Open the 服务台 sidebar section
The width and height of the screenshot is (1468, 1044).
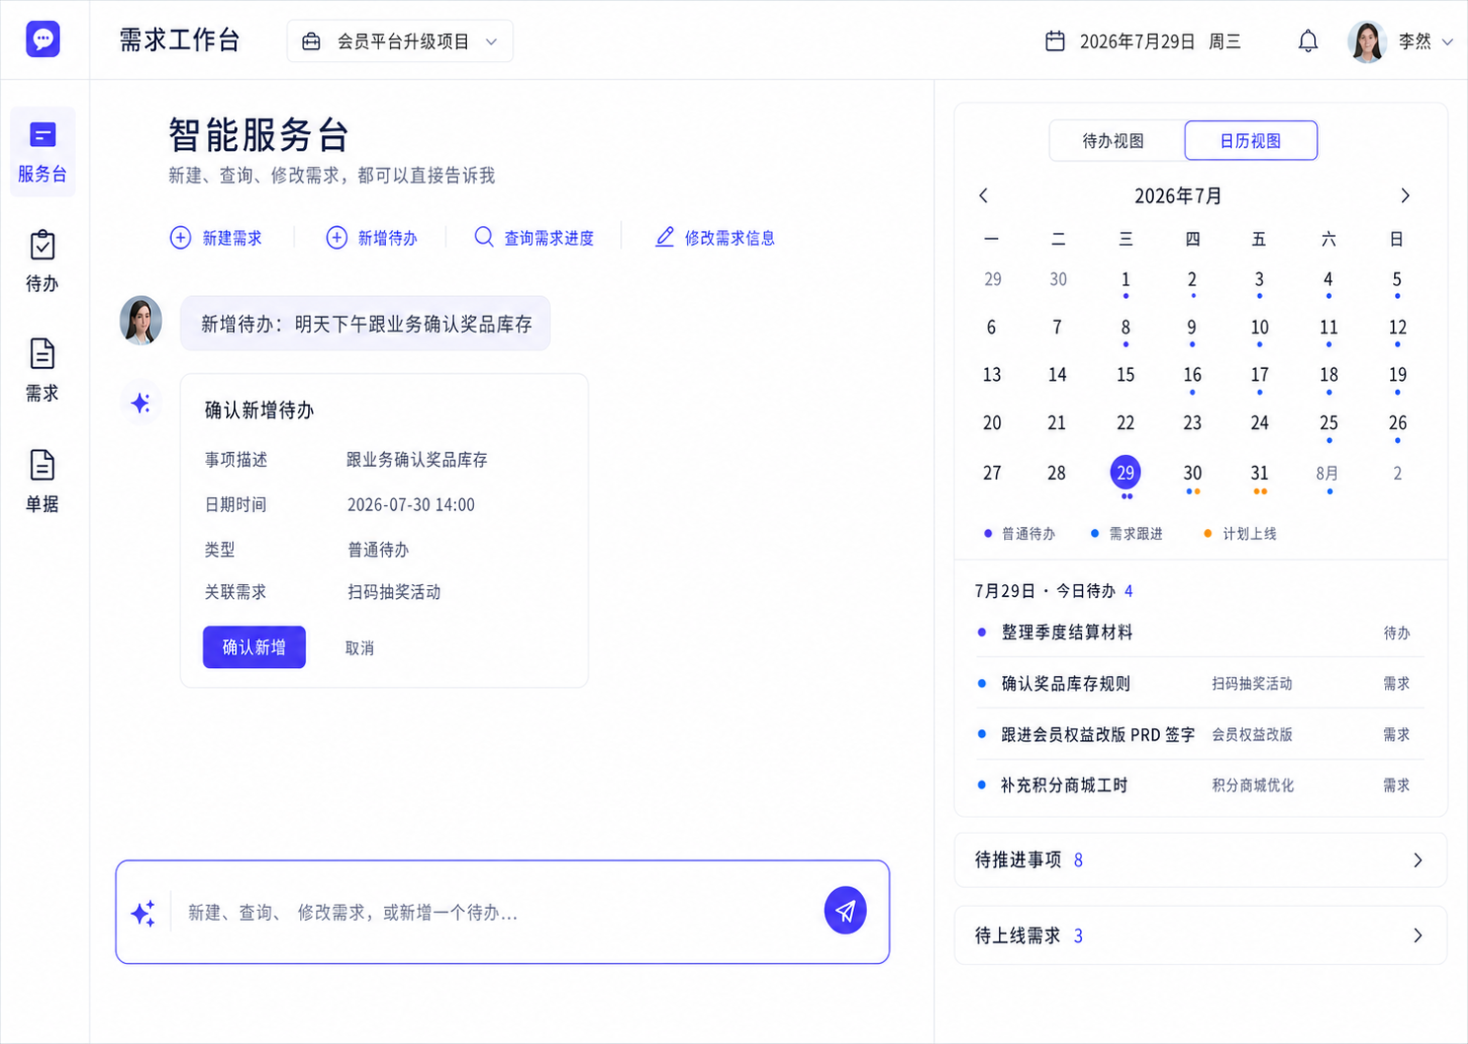coord(42,152)
